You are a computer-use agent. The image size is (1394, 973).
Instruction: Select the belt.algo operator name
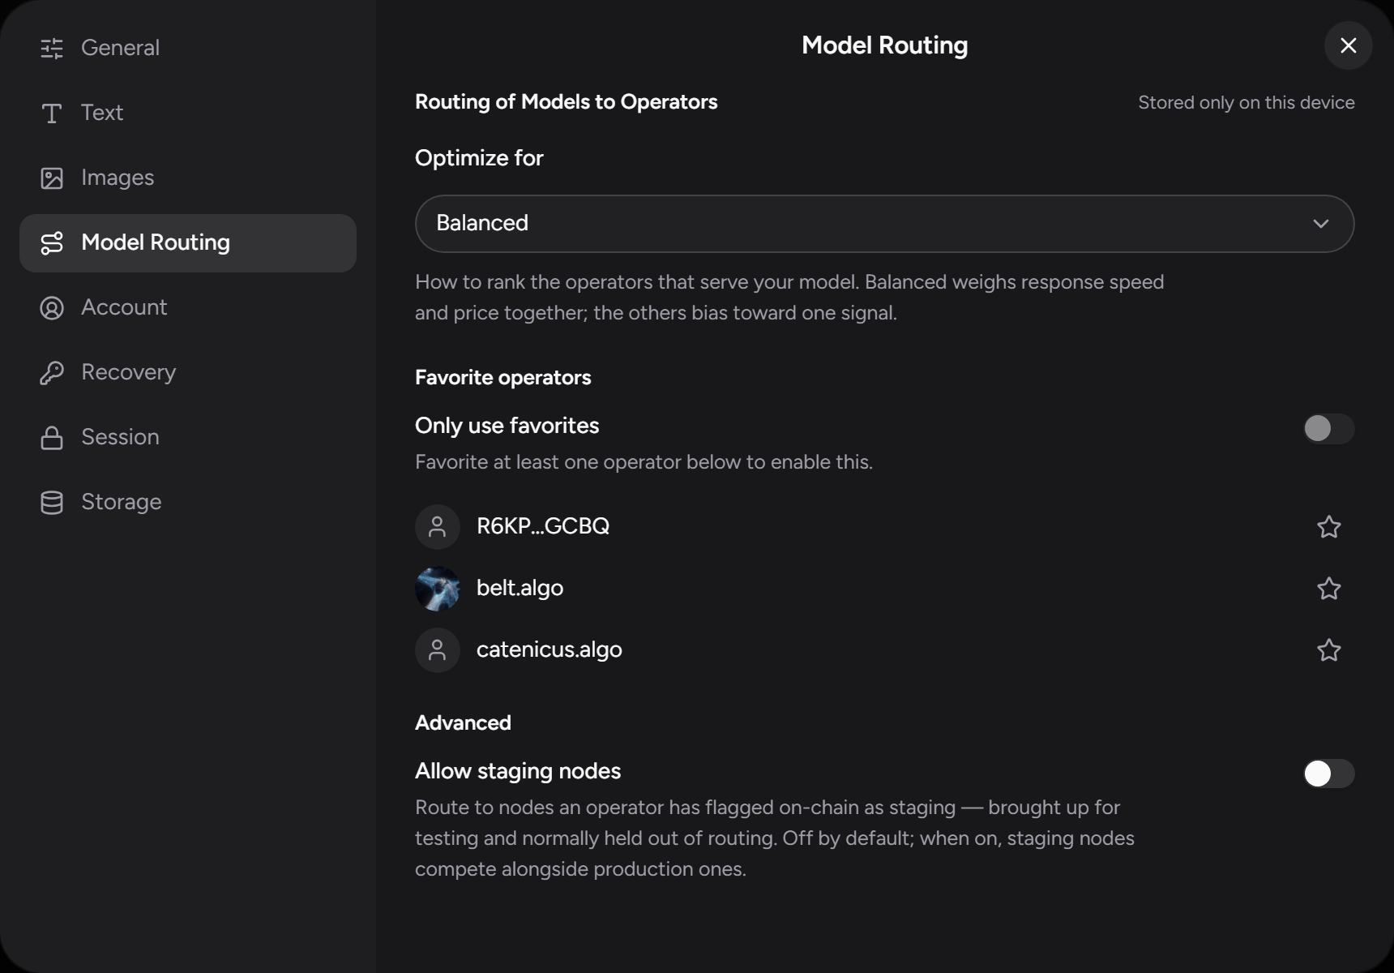click(x=520, y=588)
